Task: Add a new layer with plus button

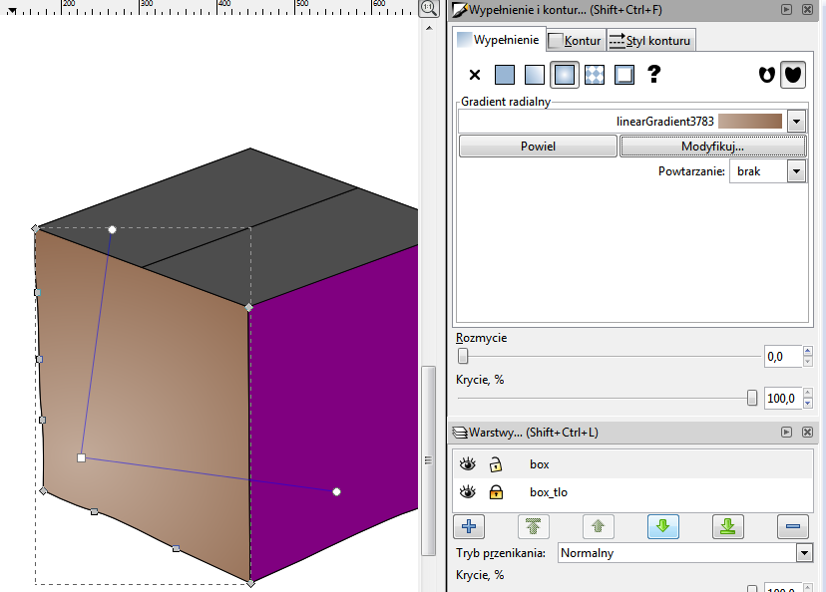Action: (469, 526)
